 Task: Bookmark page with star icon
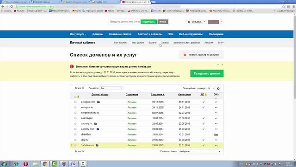[x=284, y=6]
